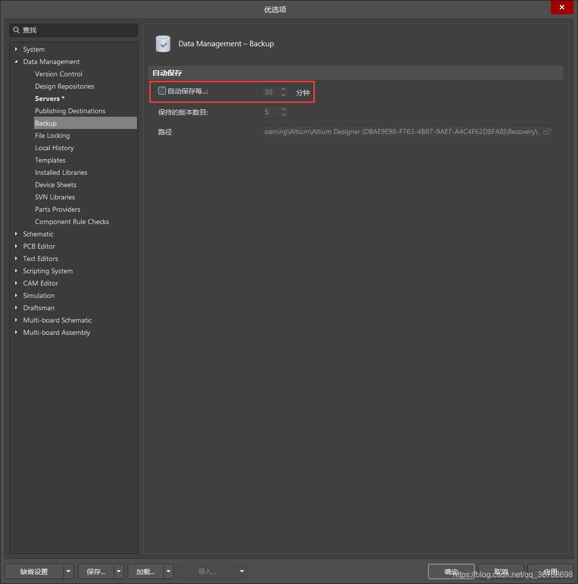Select Installed Libraries settings page
The image size is (578, 584).
pos(61,172)
